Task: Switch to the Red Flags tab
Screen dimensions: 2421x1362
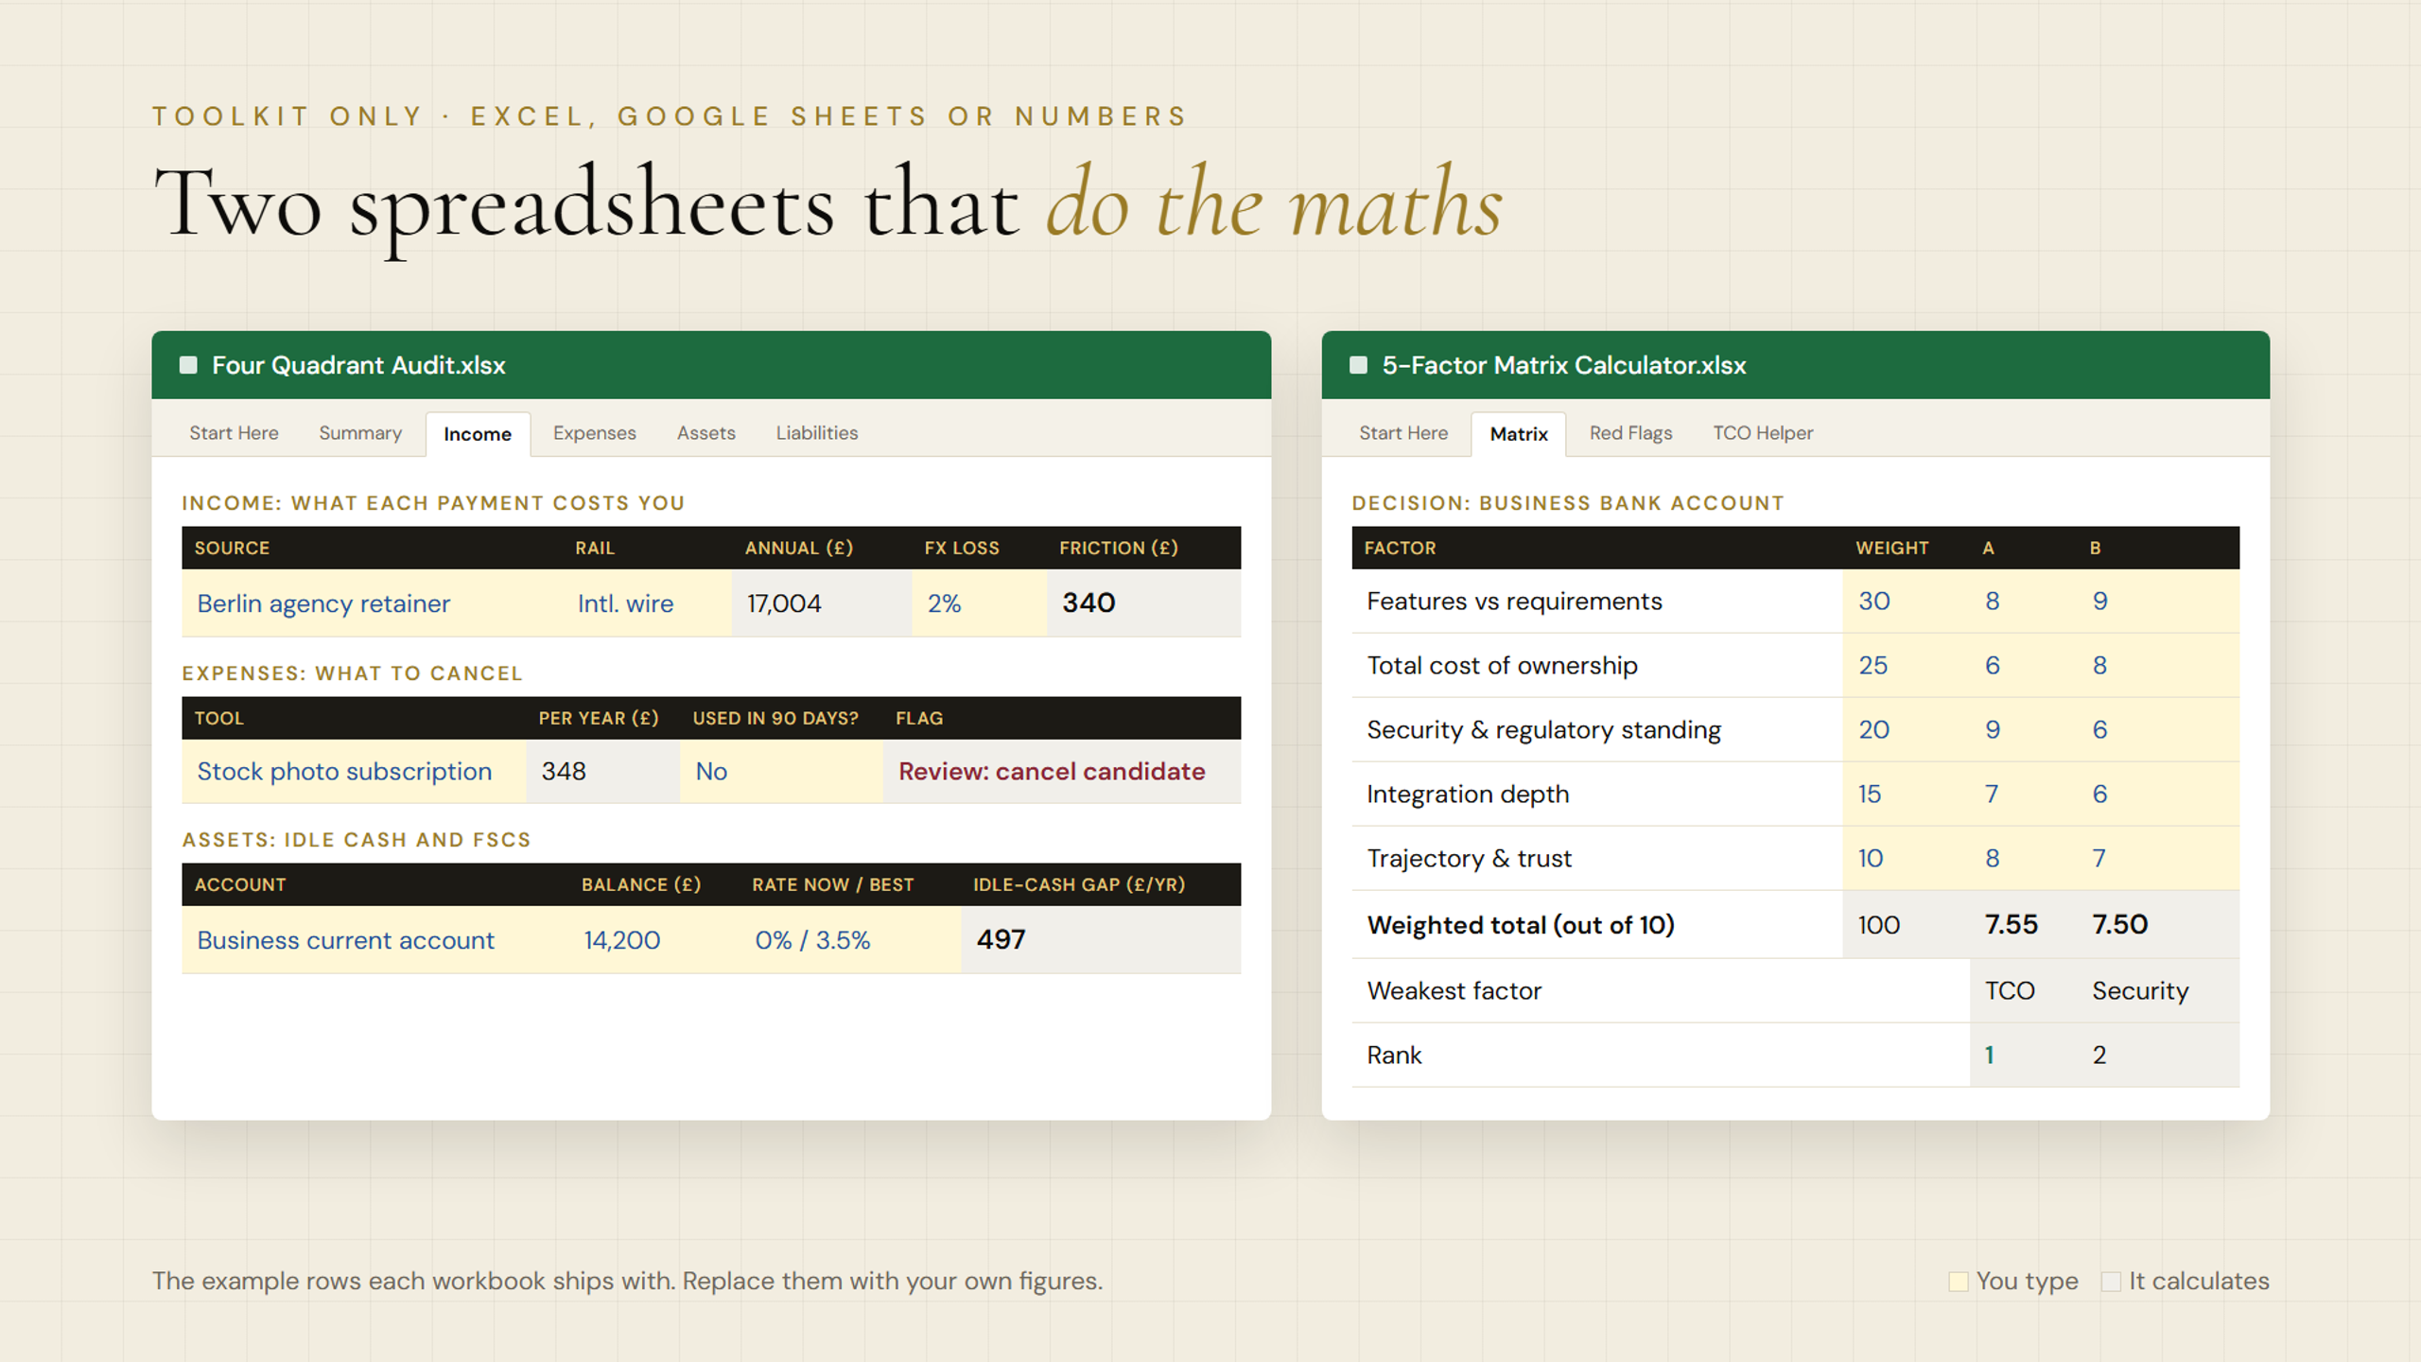Action: [1630, 433]
